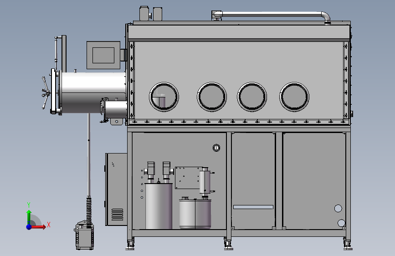This screenshot has width=395, height=256.
Task: Select the left cylinder on glovebox roof
Action: point(144,13)
